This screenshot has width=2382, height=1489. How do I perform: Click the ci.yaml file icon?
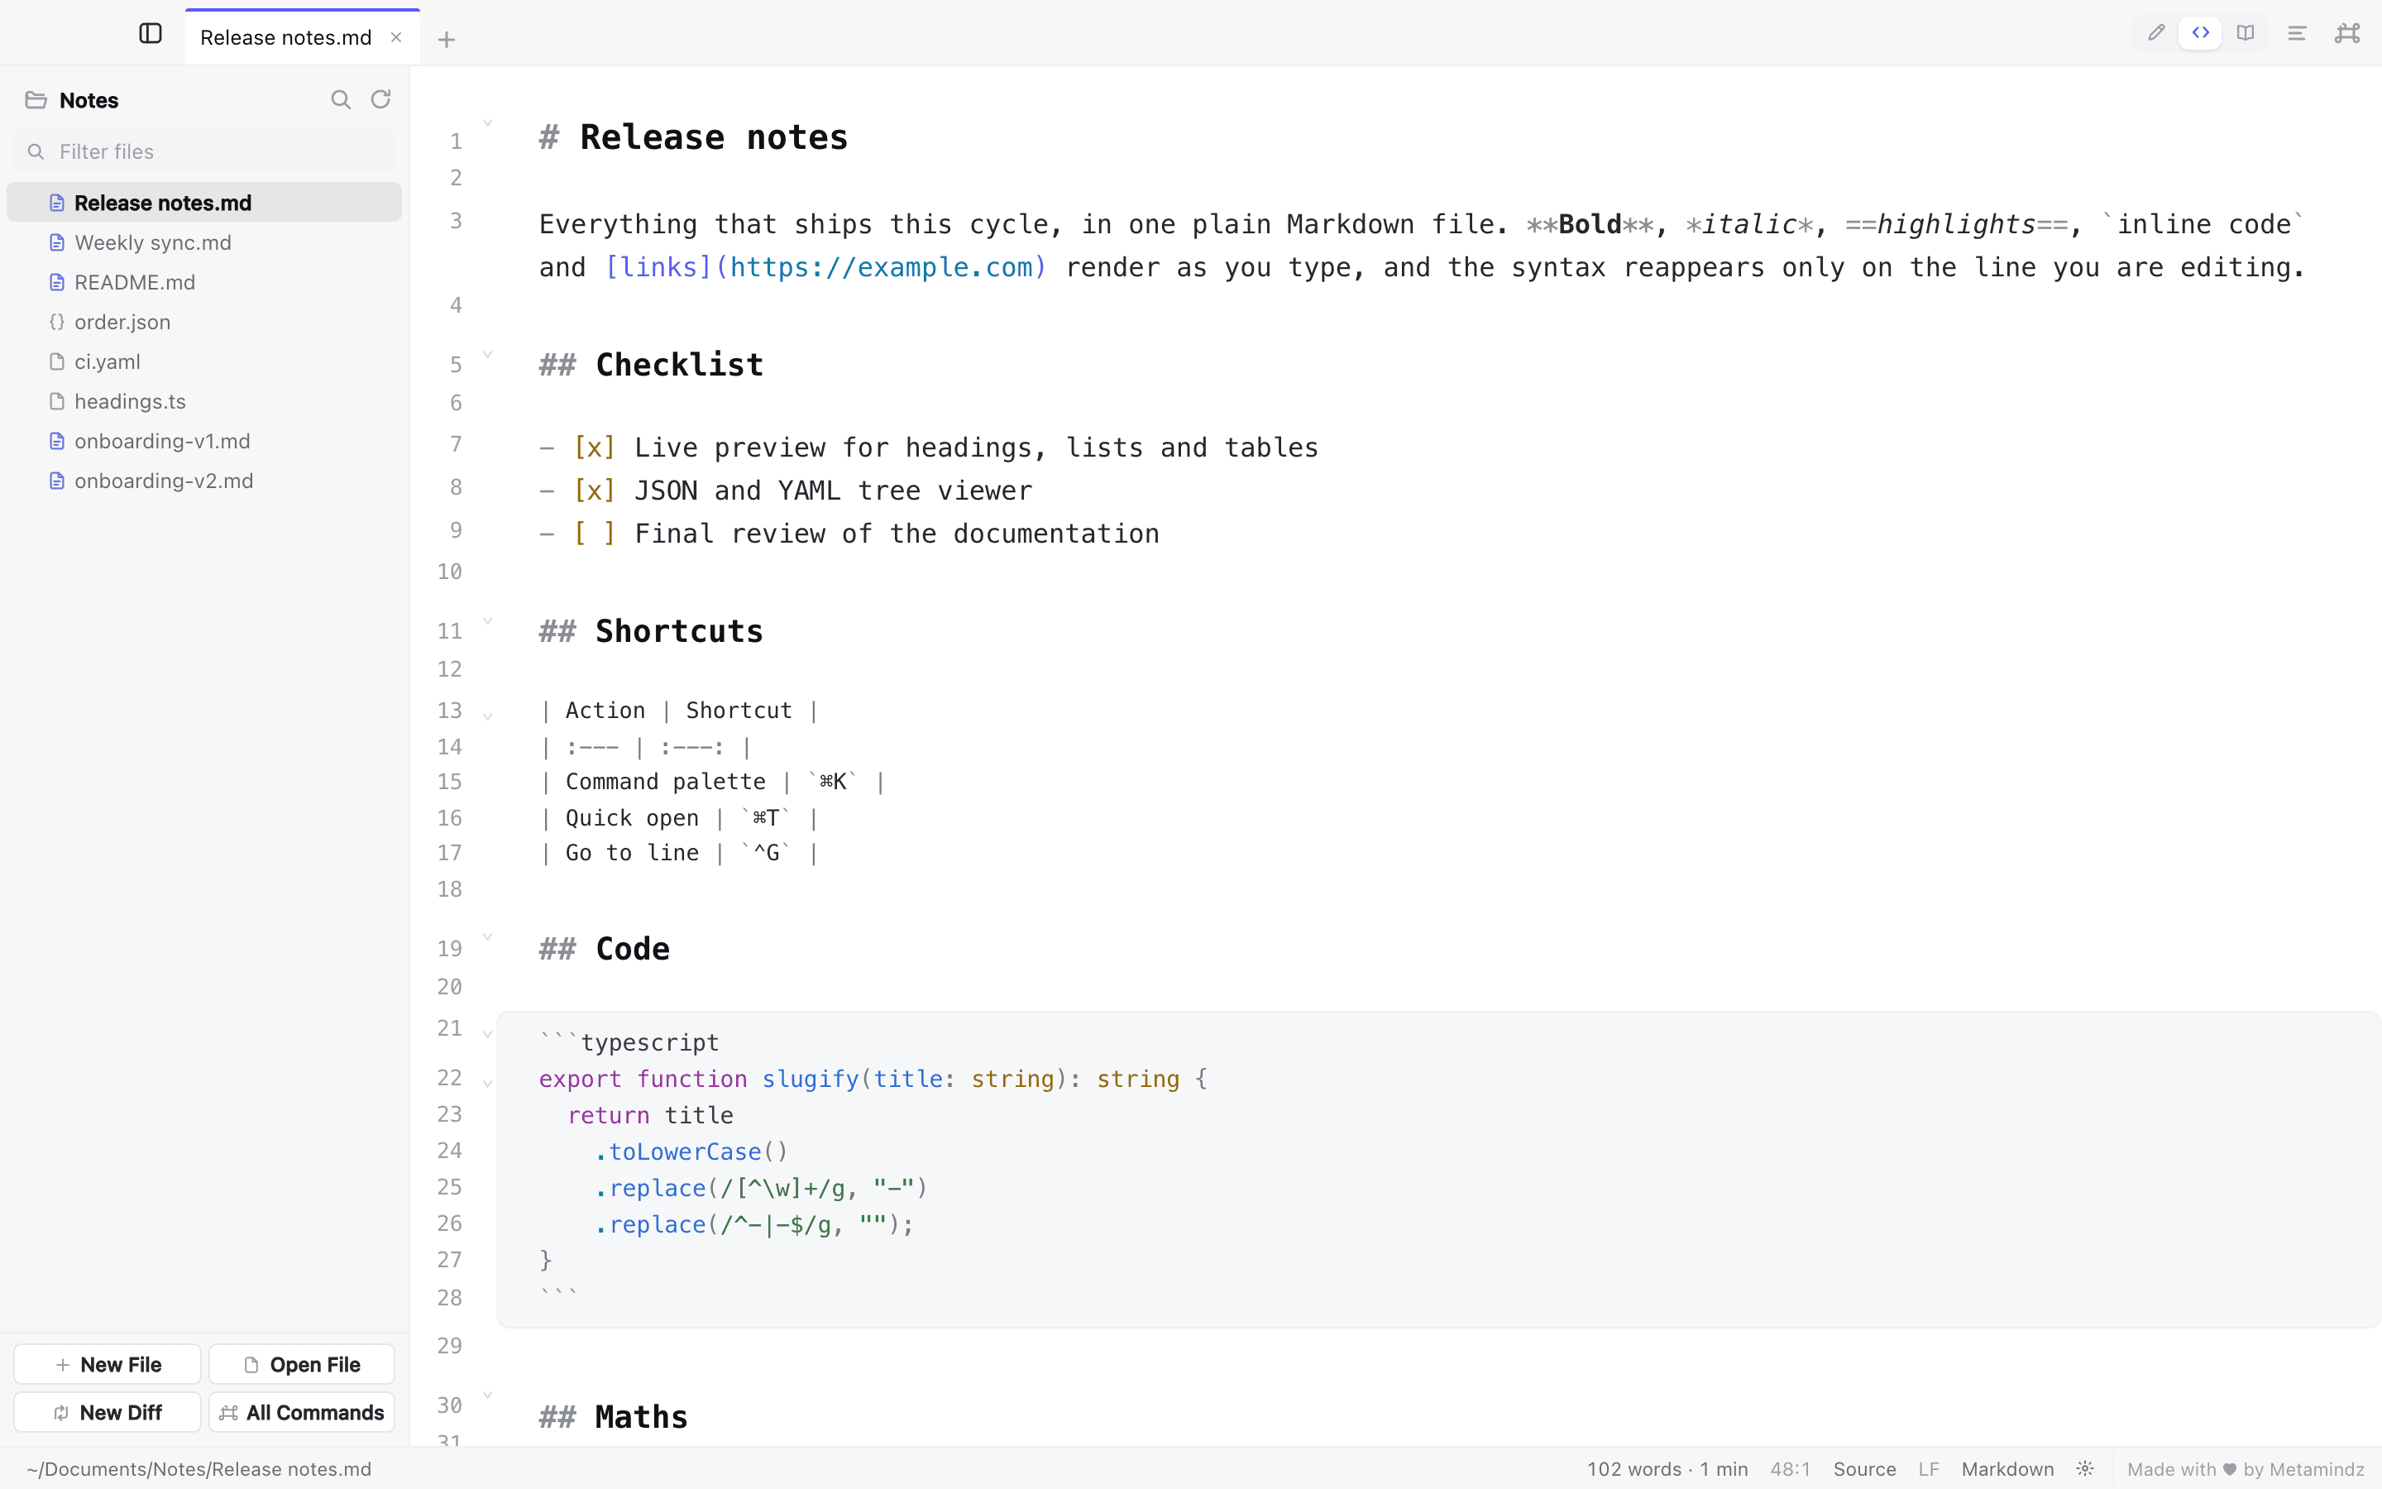[x=57, y=361]
